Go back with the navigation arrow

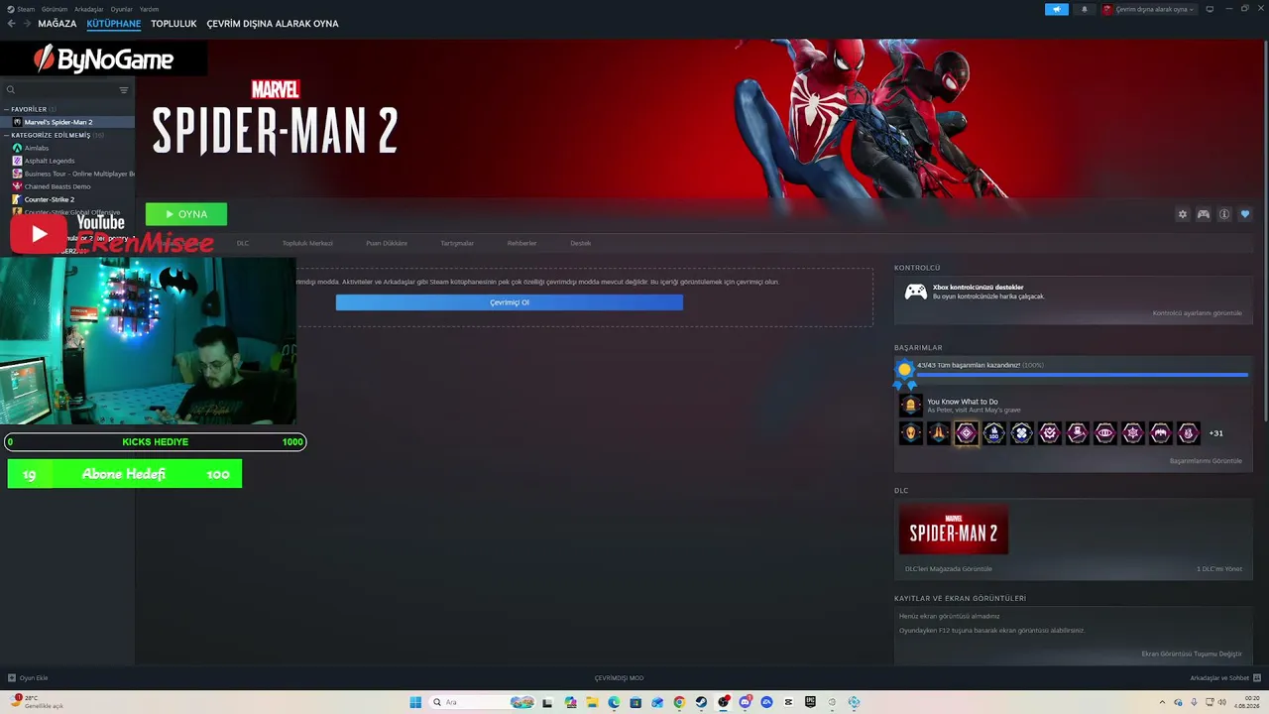click(x=12, y=24)
